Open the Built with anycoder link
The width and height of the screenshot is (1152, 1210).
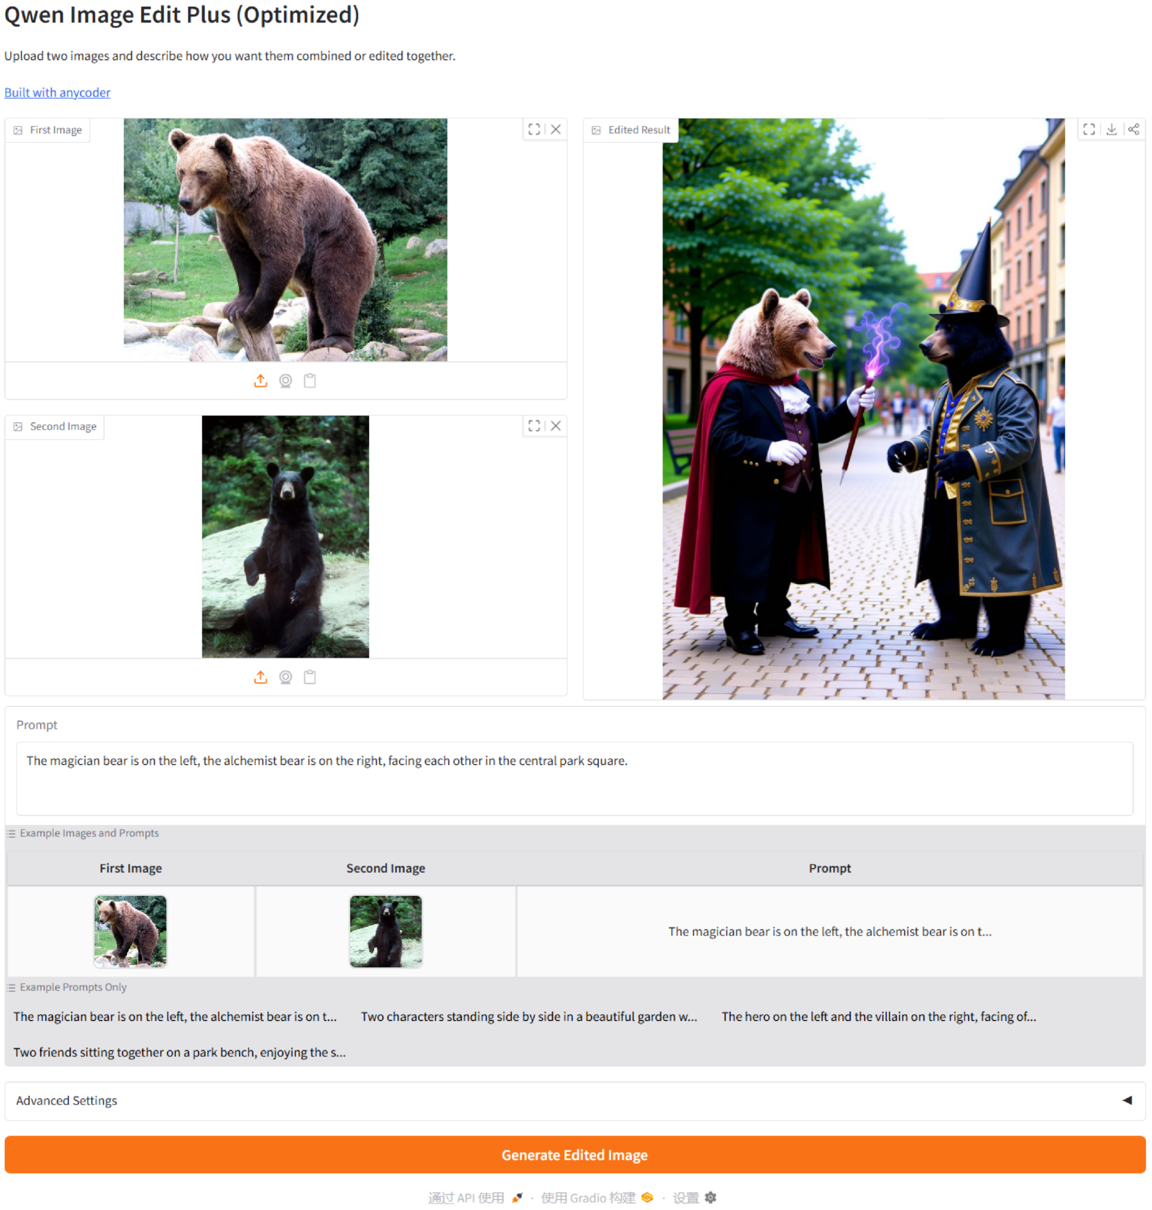(57, 93)
